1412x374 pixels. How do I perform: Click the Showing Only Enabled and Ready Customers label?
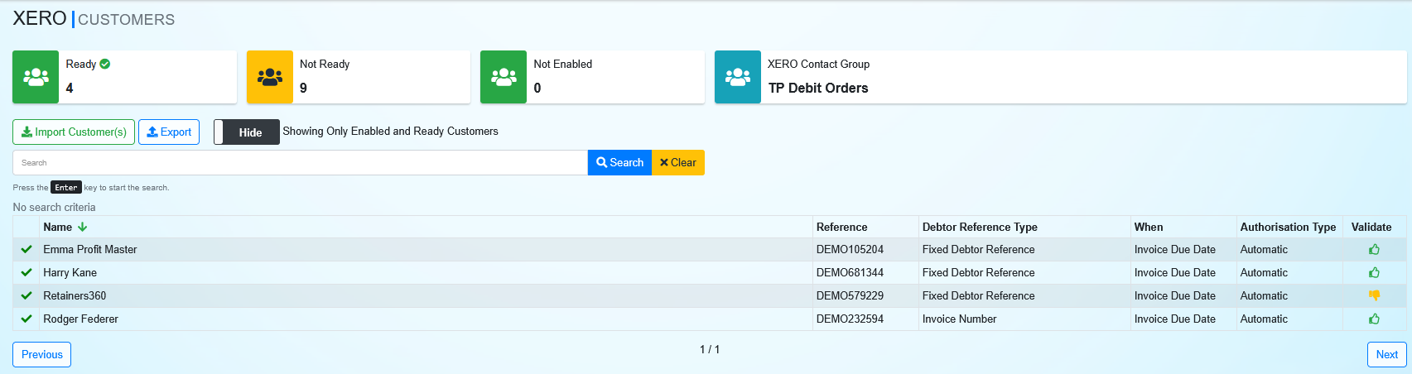(390, 131)
